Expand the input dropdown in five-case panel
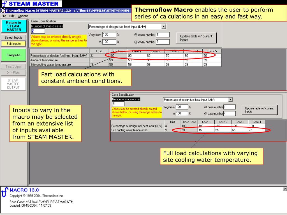 pos(164,27)
